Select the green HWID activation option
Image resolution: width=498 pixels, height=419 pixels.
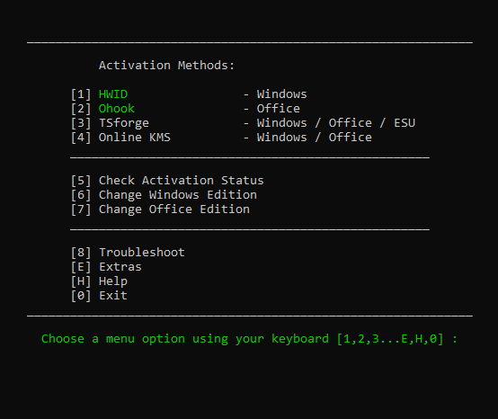click(113, 94)
